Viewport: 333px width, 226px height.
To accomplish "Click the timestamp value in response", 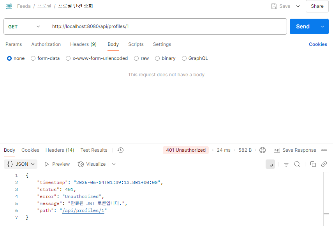I will (117, 182).
